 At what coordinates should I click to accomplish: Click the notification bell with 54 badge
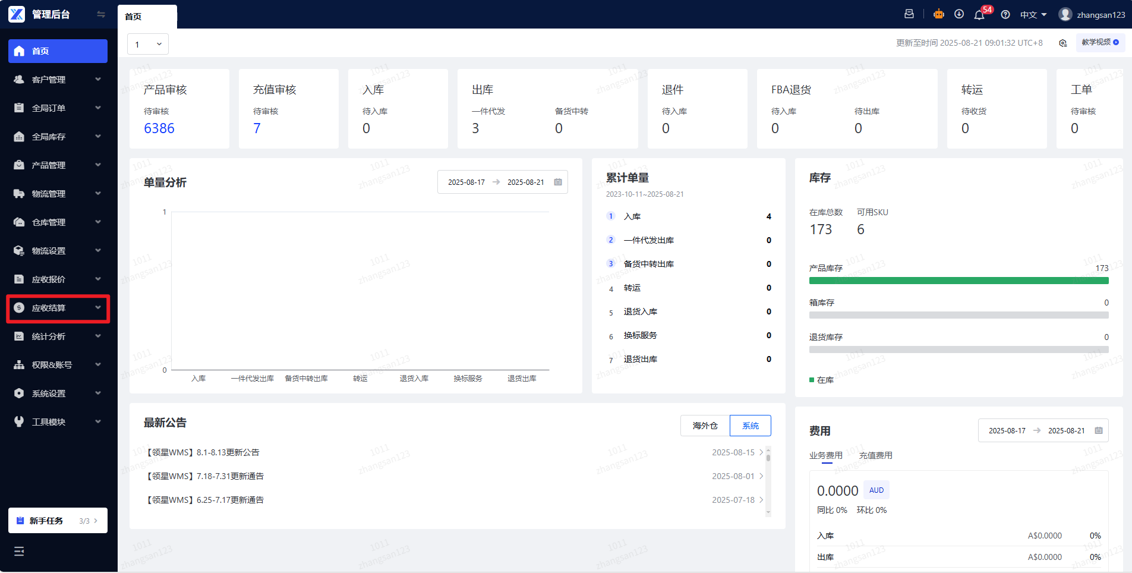click(x=979, y=15)
